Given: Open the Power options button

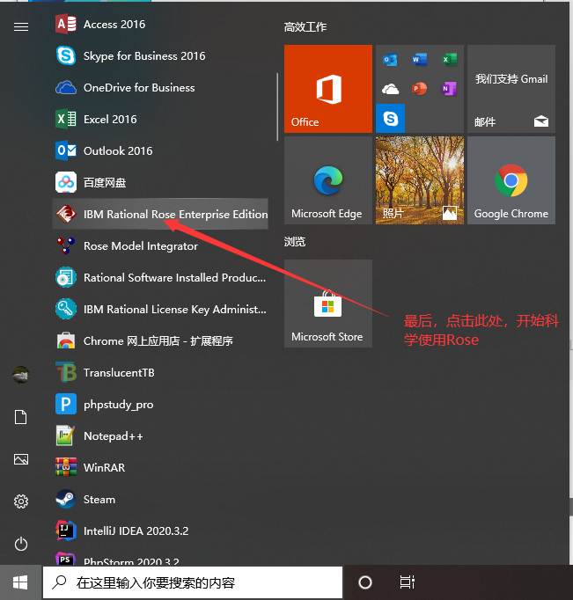Looking at the screenshot, I should point(21,544).
